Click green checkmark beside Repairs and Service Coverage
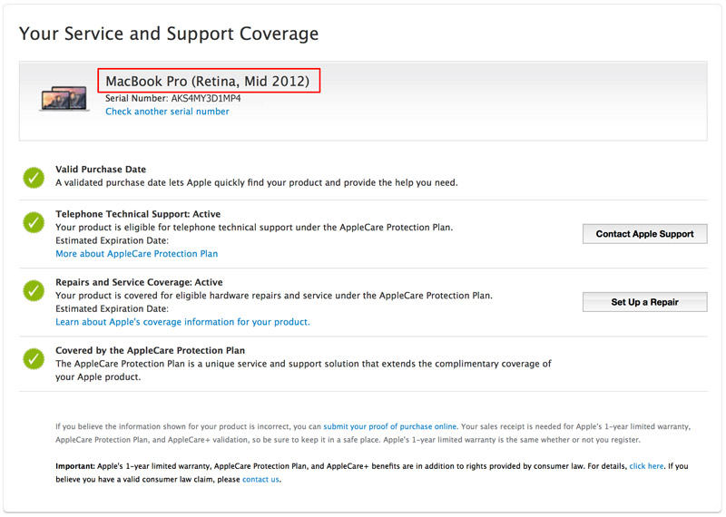This screenshot has height=517, width=726. point(34,290)
